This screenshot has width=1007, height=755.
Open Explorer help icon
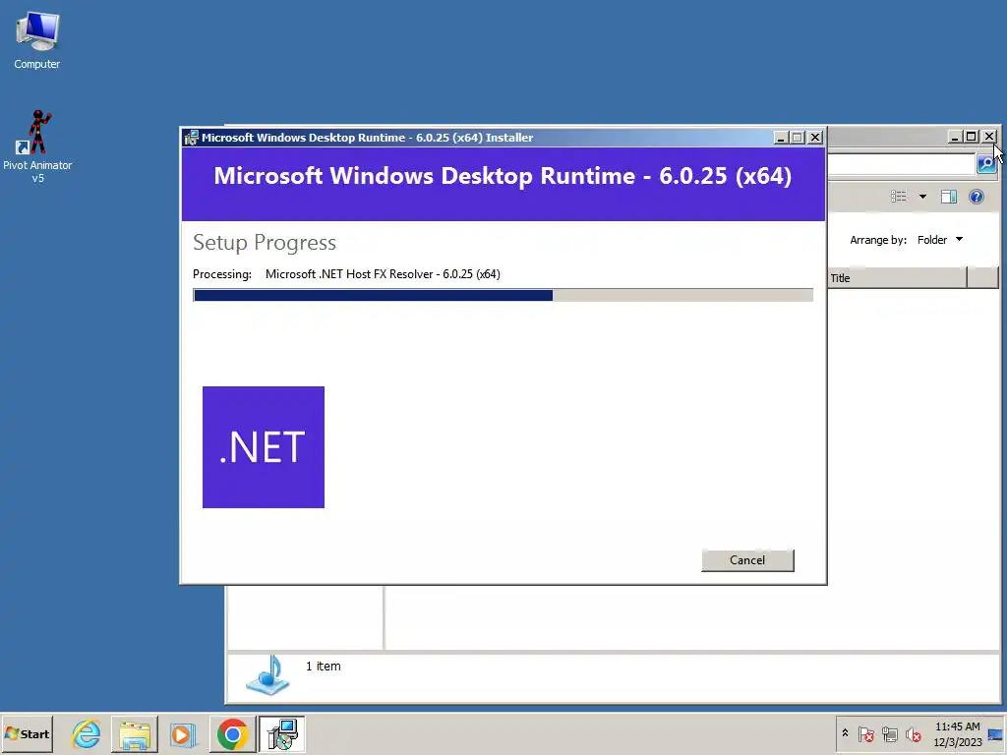(x=977, y=197)
